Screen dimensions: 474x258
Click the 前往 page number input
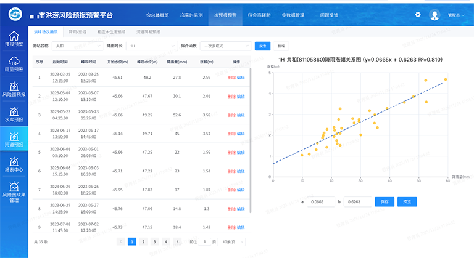(x=205, y=242)
